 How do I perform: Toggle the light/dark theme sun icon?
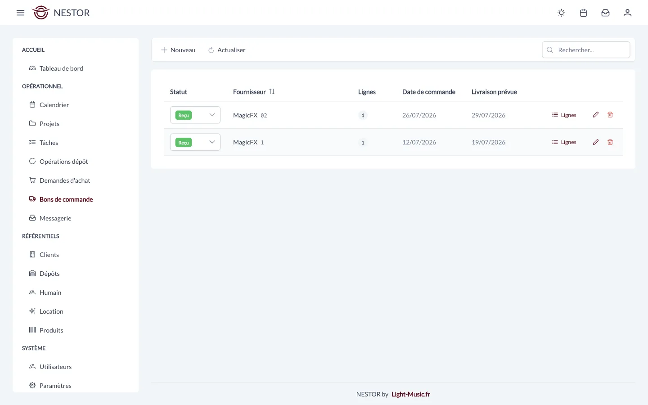pyautogui.click(x=561, y=13)
